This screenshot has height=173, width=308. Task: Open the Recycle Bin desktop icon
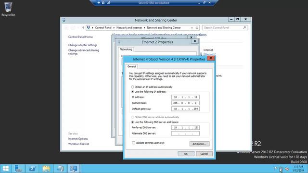tap(8, 9)
